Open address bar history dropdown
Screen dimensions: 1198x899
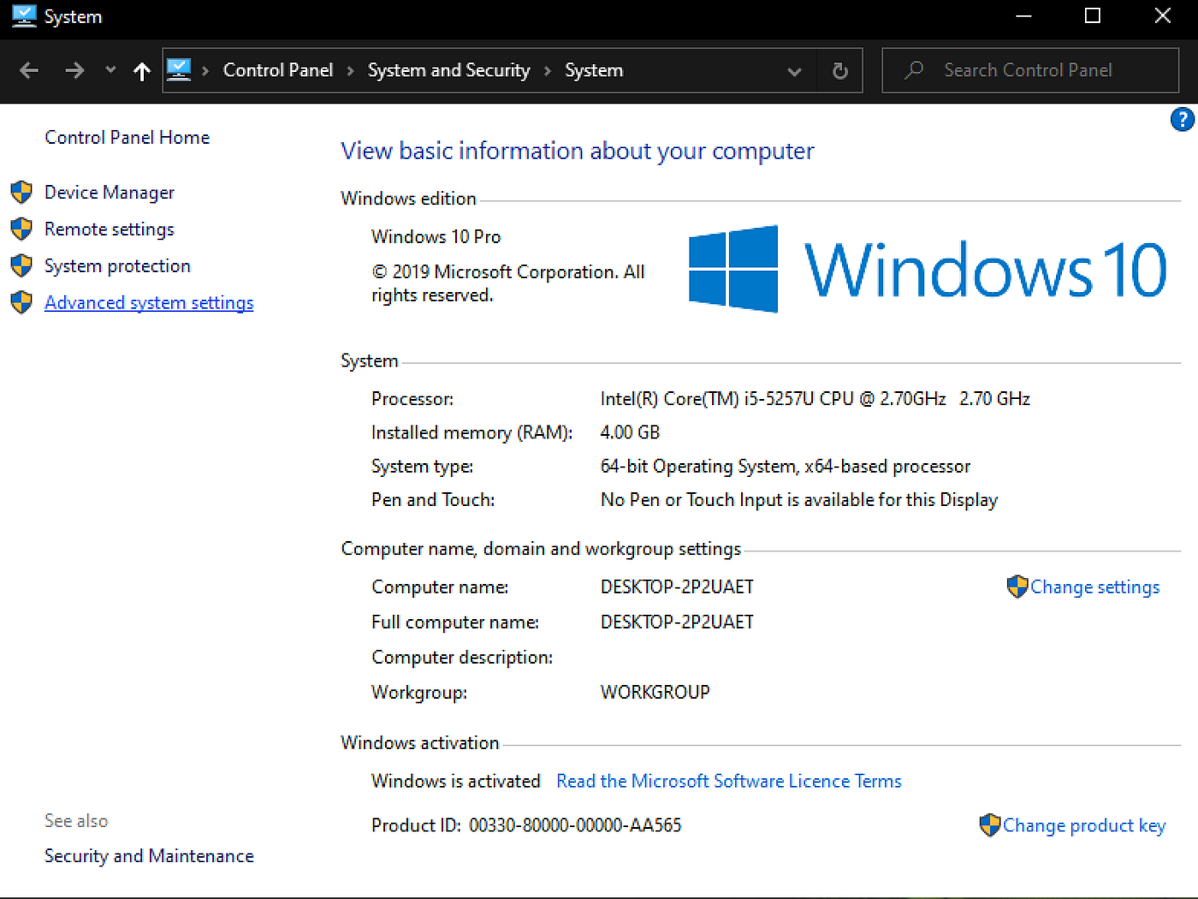[x=795, y=71]
